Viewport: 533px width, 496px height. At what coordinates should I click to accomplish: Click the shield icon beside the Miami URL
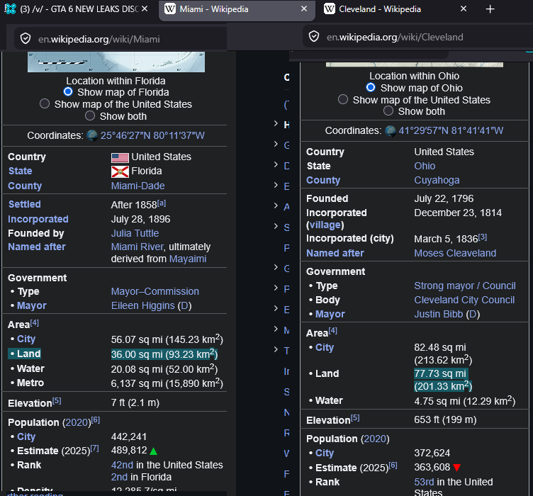26,39
